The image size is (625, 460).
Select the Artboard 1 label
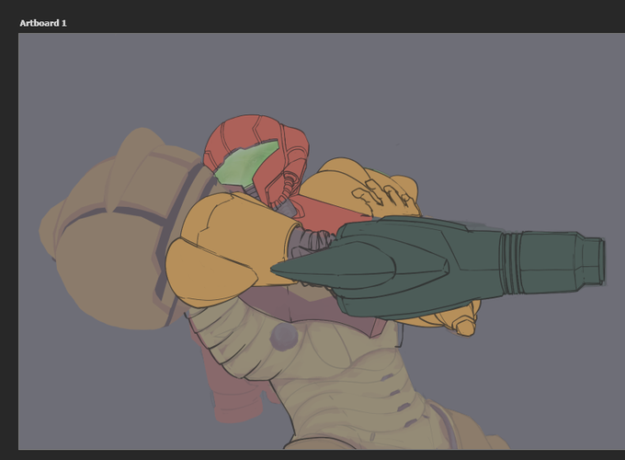pos(43,23)
